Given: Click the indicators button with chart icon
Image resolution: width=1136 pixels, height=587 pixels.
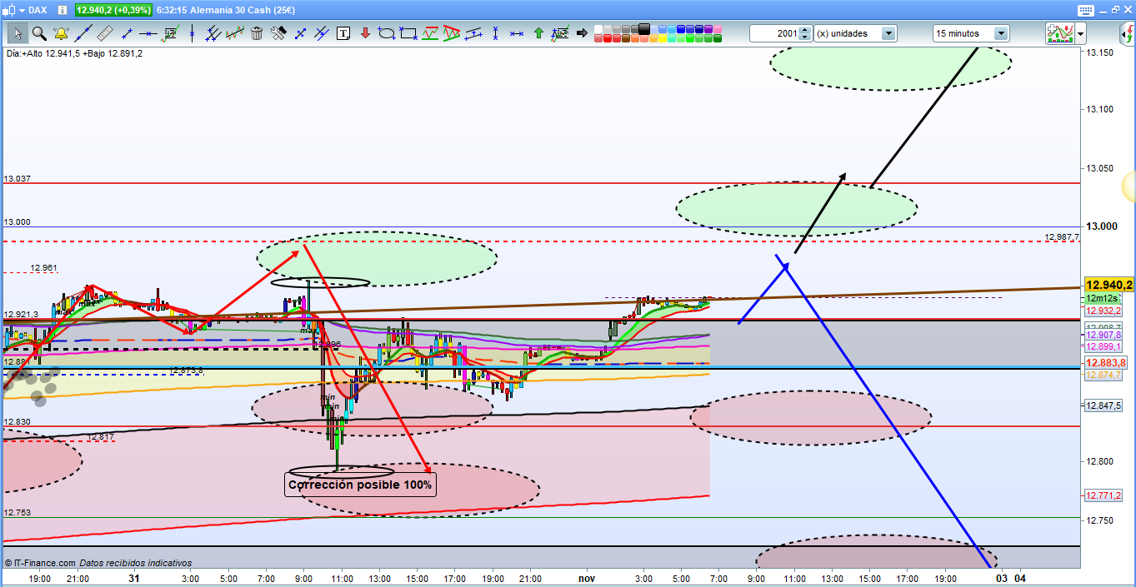Looking at the screenshot, I should [x=1059, y=33].
